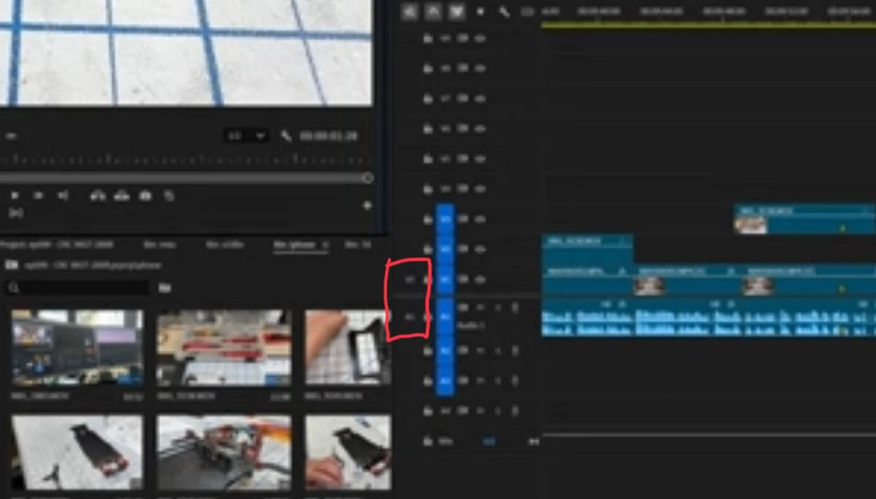Click the Program Monitor scrub bar end handle
This screenshot has height=499, width=876.
[x=367, y=178]
